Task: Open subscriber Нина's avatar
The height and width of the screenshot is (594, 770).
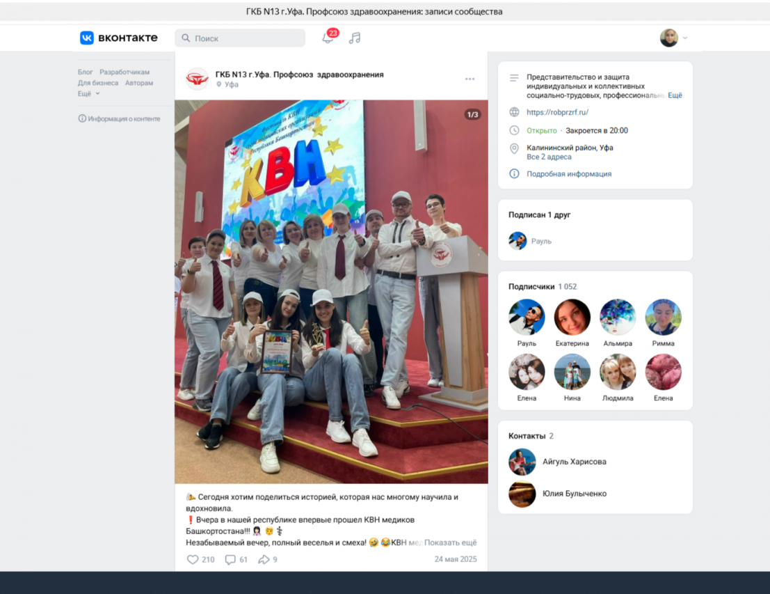Action: 572,373
